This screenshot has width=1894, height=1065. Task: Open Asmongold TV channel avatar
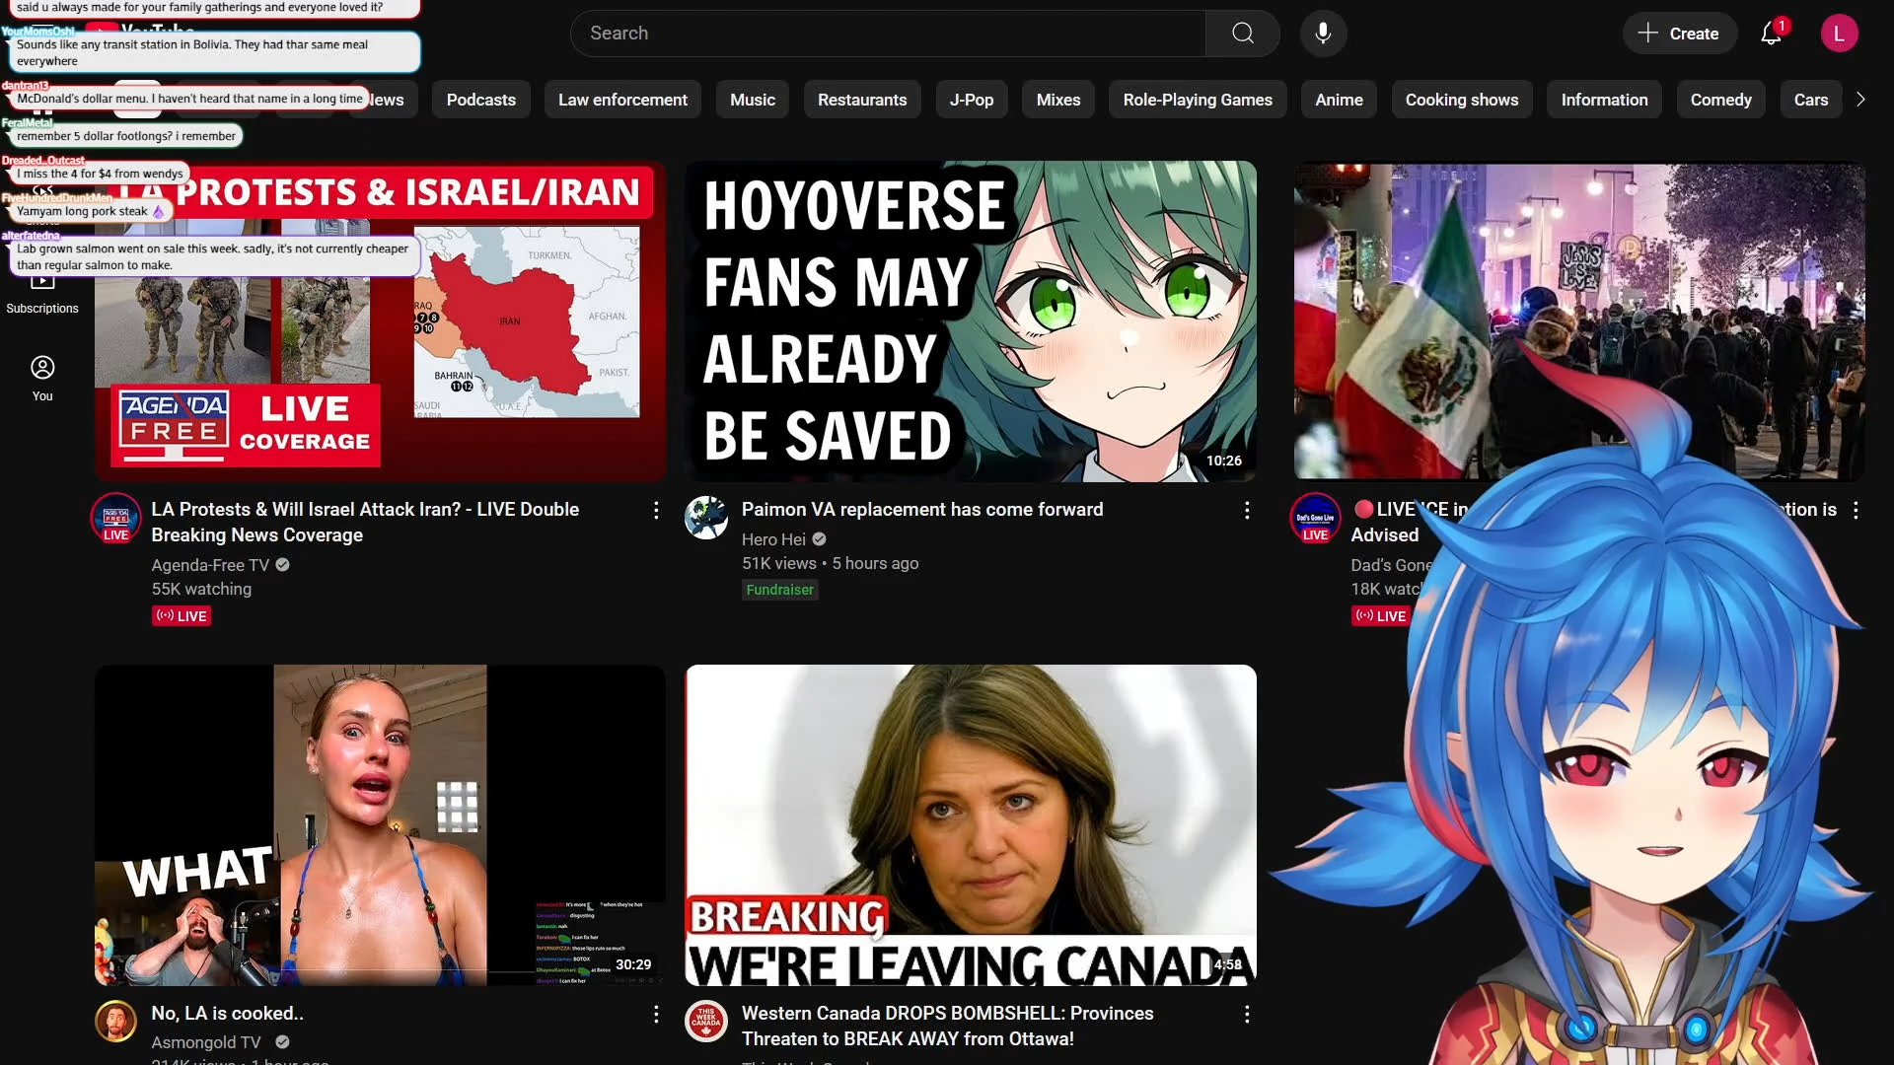115,1021
